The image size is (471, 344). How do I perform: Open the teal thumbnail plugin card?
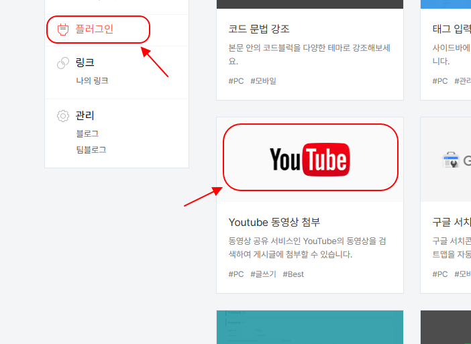pos(310,327)
